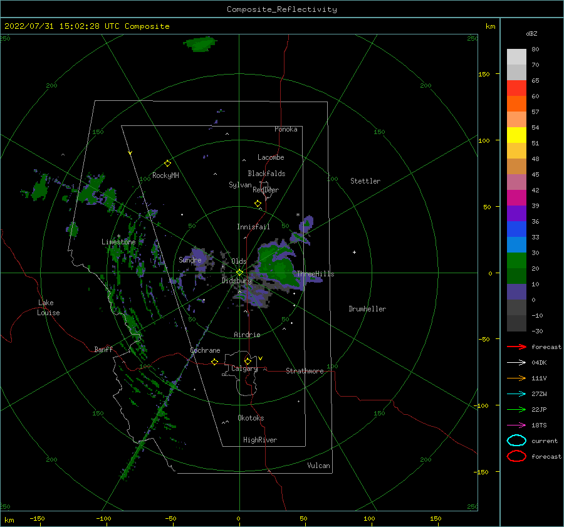Select the white 04DK arrow symbol
Image resolution: width=564 pixels, height=527 pixels.
[516, 363]
